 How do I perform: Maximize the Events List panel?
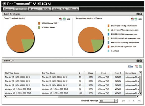point(141,61)
